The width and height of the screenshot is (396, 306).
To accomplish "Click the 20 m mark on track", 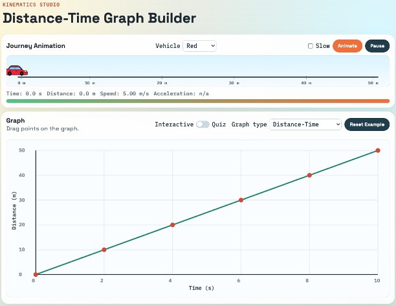I will point(162,82).
